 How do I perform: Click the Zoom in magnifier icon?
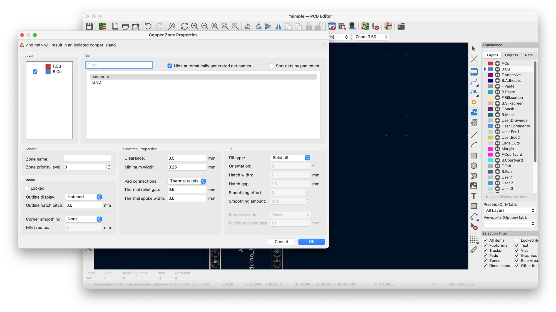pos(195,26)
